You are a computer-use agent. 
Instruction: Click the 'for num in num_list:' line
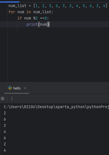[x=31, y=12]
